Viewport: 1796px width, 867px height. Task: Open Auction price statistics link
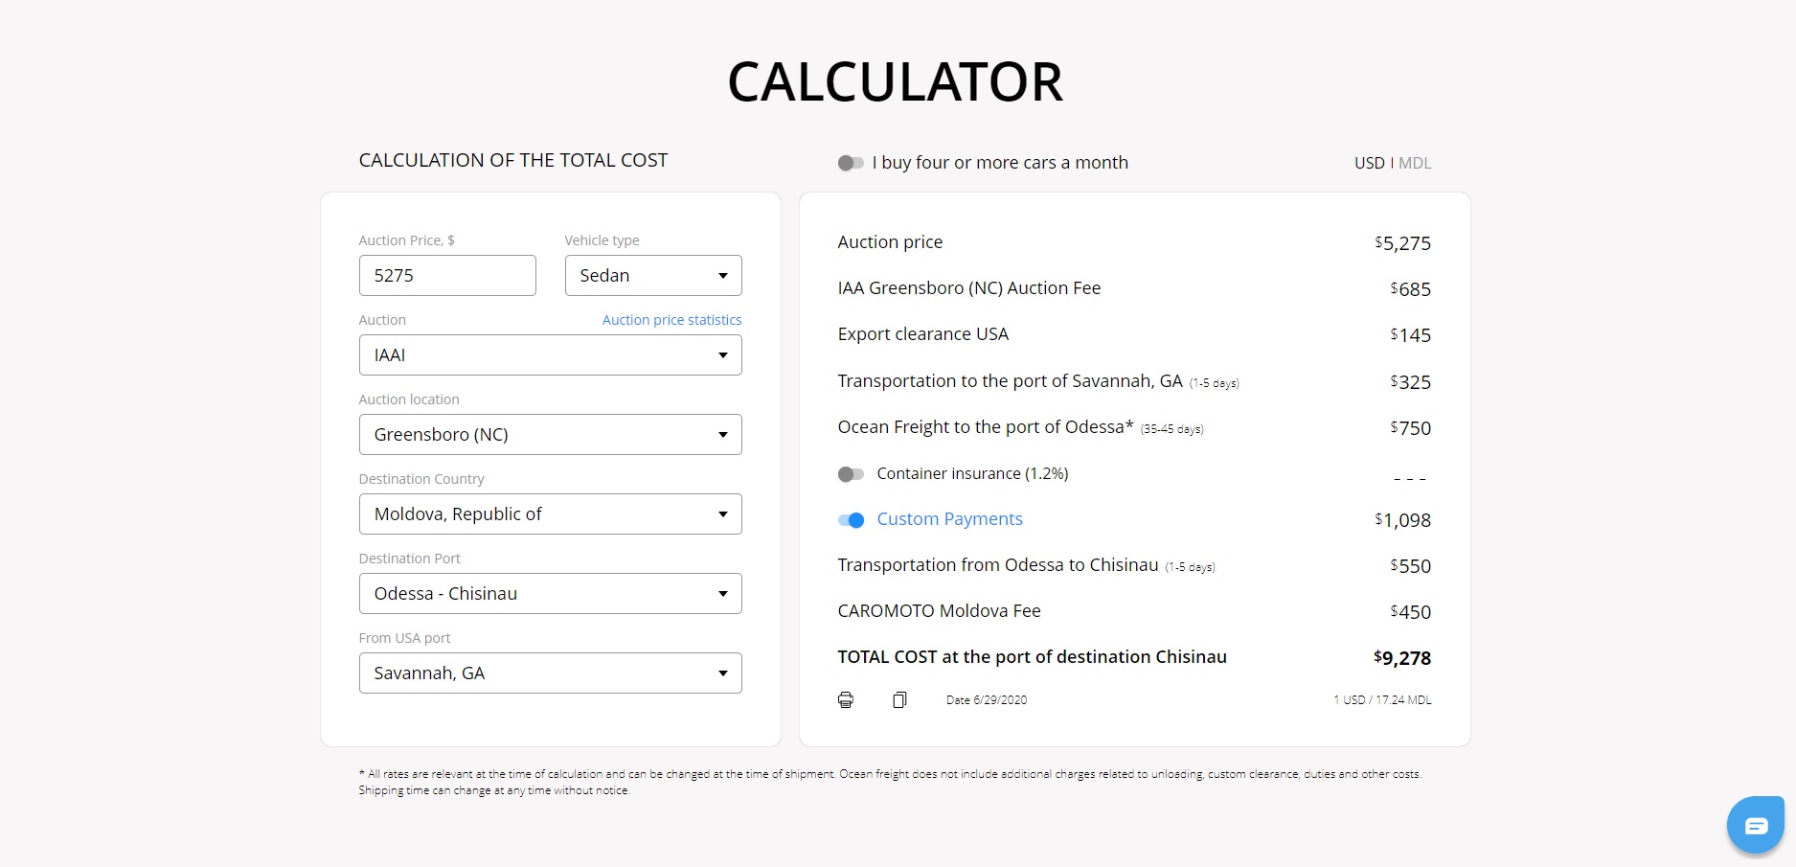[671, 320]
